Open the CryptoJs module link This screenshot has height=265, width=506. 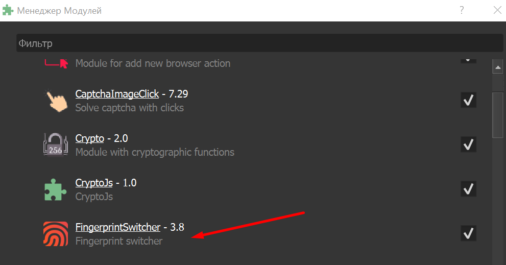94,183
